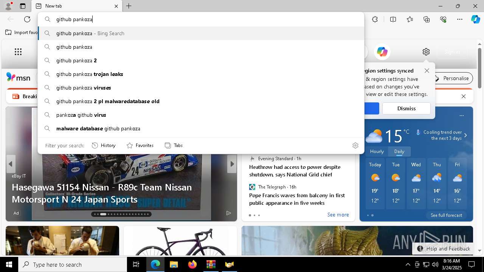The height and width of the screenshot is (272, 484).
Task: Select Thu forecast column
Action: point(437,184)
